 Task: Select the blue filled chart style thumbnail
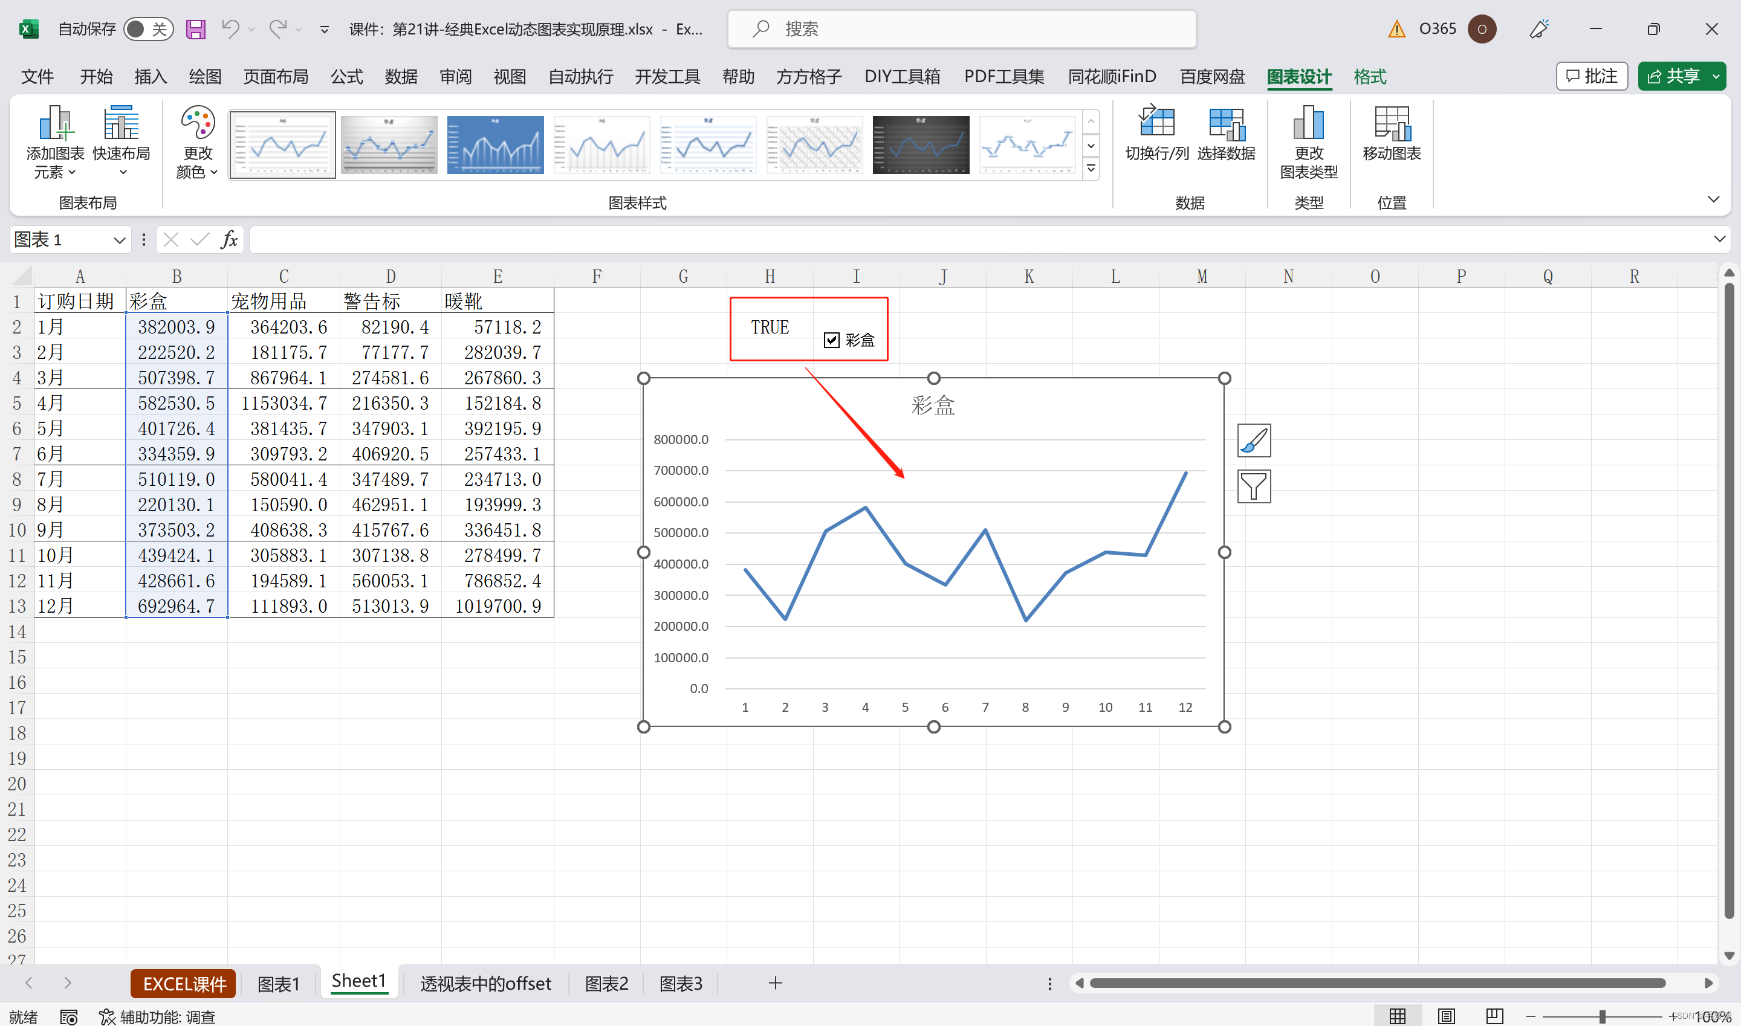point(495,144)
